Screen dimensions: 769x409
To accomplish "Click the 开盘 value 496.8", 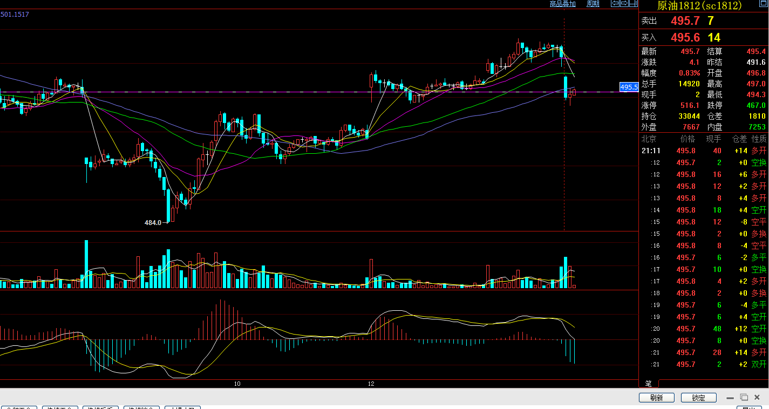I will click(756, 73).
